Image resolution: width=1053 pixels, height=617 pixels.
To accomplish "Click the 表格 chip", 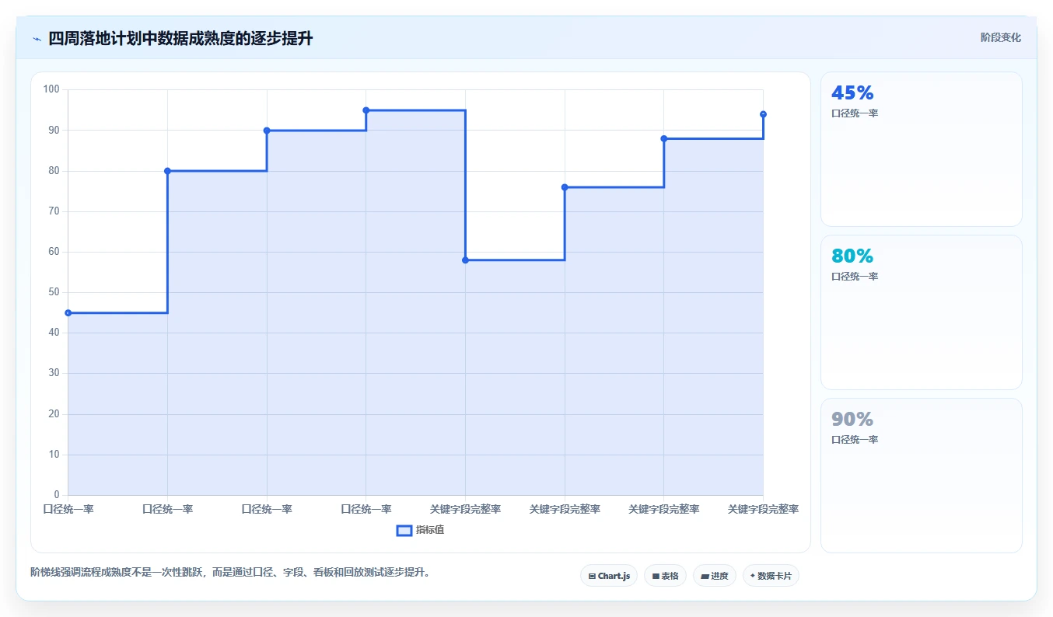I will (x=665, y=576).
